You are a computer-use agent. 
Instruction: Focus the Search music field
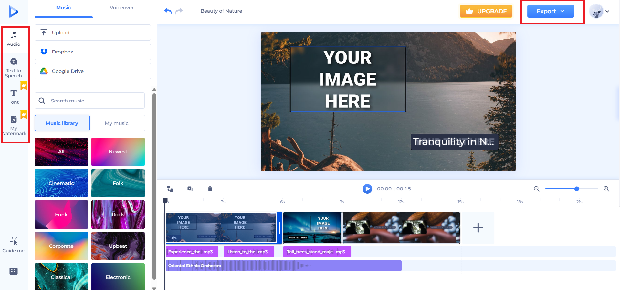(x=89, y=101)
